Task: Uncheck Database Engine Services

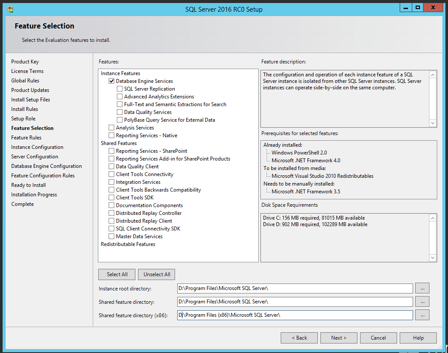Action: (111, 81)
